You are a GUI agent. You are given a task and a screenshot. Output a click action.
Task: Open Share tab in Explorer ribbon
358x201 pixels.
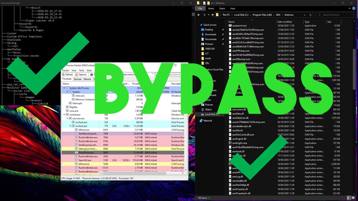click(x=222, y=8)
